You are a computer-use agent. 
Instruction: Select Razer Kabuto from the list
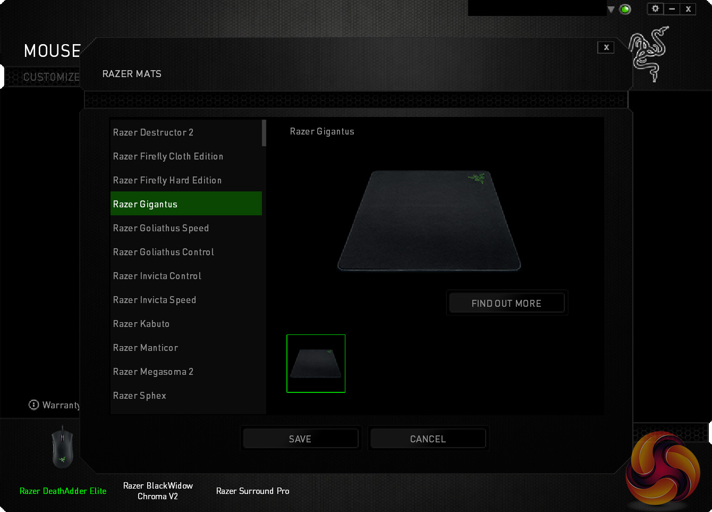tap(186, 324)
